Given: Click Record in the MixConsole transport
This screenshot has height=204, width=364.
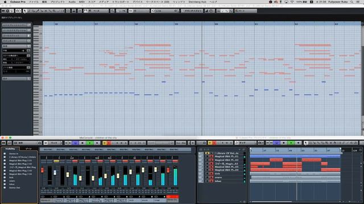Looking at the screenshot, I should (97, 143).
